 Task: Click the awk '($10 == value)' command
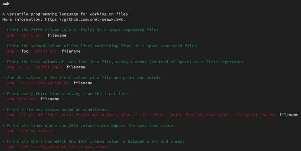(x=31, y=131)
